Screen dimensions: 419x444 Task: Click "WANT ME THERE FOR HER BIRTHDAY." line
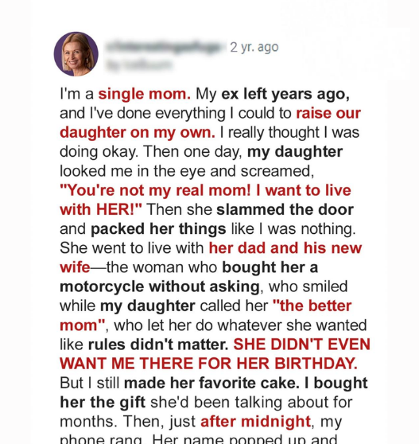[x=208, y=364]
